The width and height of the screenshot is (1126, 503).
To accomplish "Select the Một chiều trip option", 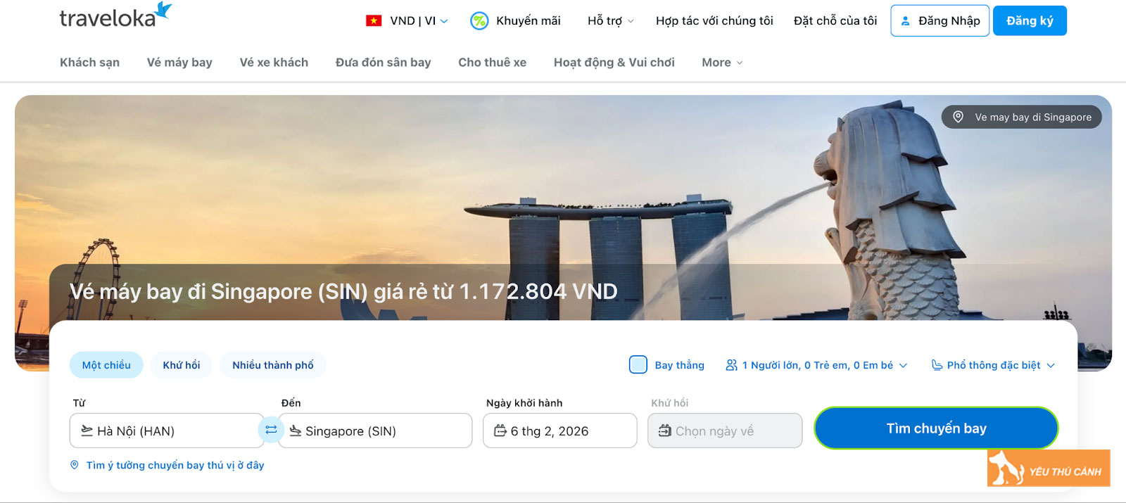I will point(106,365).
